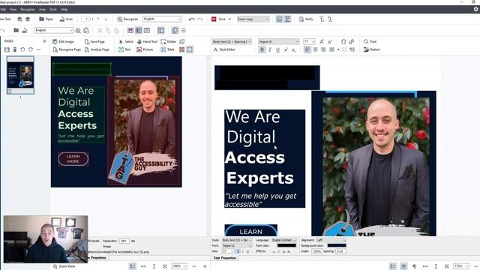Select the Text area tool
The image size is (480, 270).
[124, 49]
